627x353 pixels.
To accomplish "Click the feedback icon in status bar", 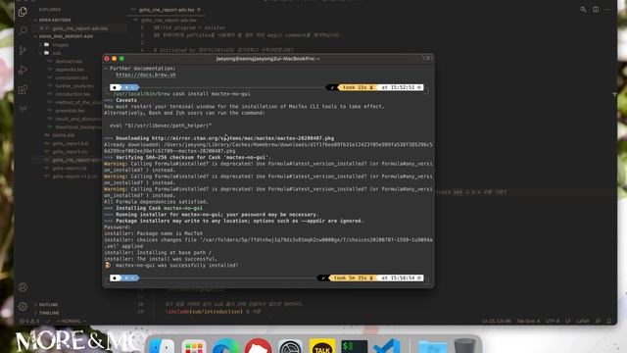I will tap(598, 321).
